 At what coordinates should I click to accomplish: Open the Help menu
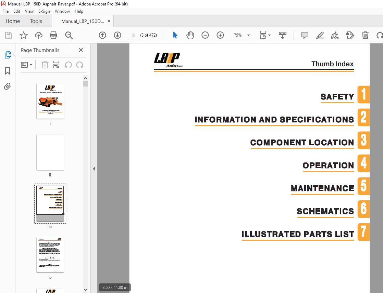tap(79, 11)
